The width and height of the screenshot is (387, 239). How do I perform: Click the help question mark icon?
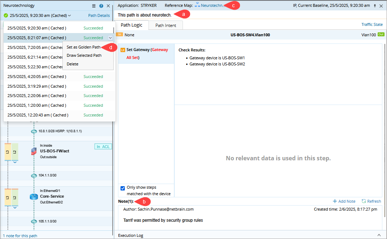pyautogui.click(x=101, y=6)
